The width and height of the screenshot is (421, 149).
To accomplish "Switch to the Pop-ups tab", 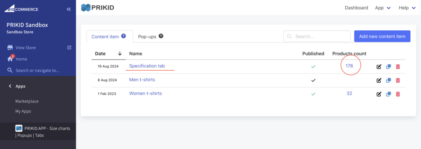I will [x=150, y=37].
